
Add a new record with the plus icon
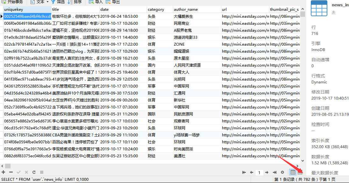[3, 172]
